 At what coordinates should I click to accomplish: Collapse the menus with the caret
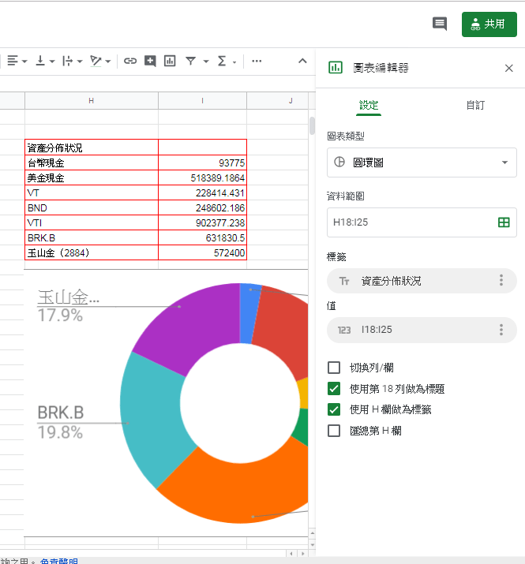pyautogui.click(x=302, y=61)
